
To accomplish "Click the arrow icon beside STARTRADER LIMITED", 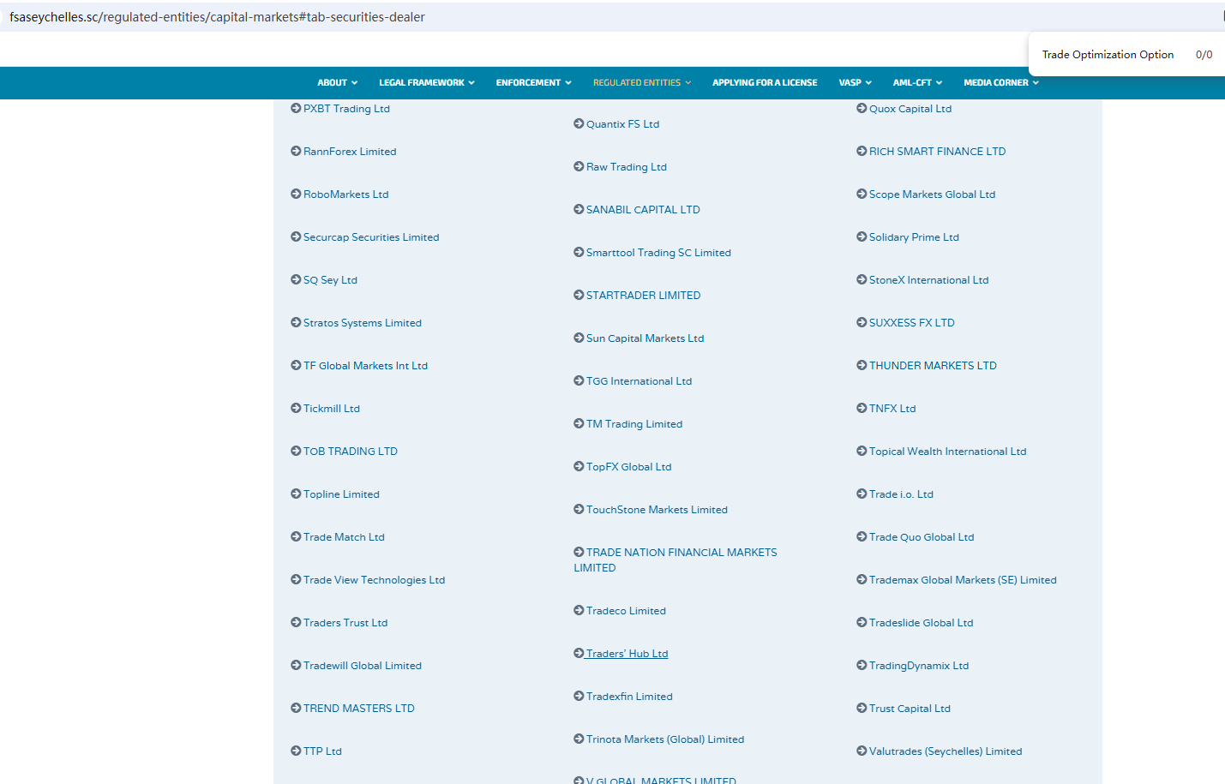I will pos(579,296).
